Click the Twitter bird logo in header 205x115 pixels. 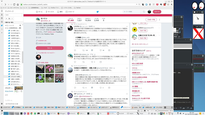coord(97,12)
